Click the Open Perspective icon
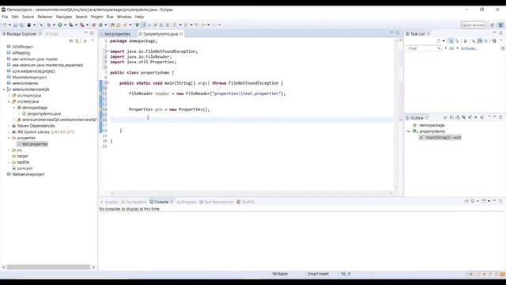 (x=492, y=25)
